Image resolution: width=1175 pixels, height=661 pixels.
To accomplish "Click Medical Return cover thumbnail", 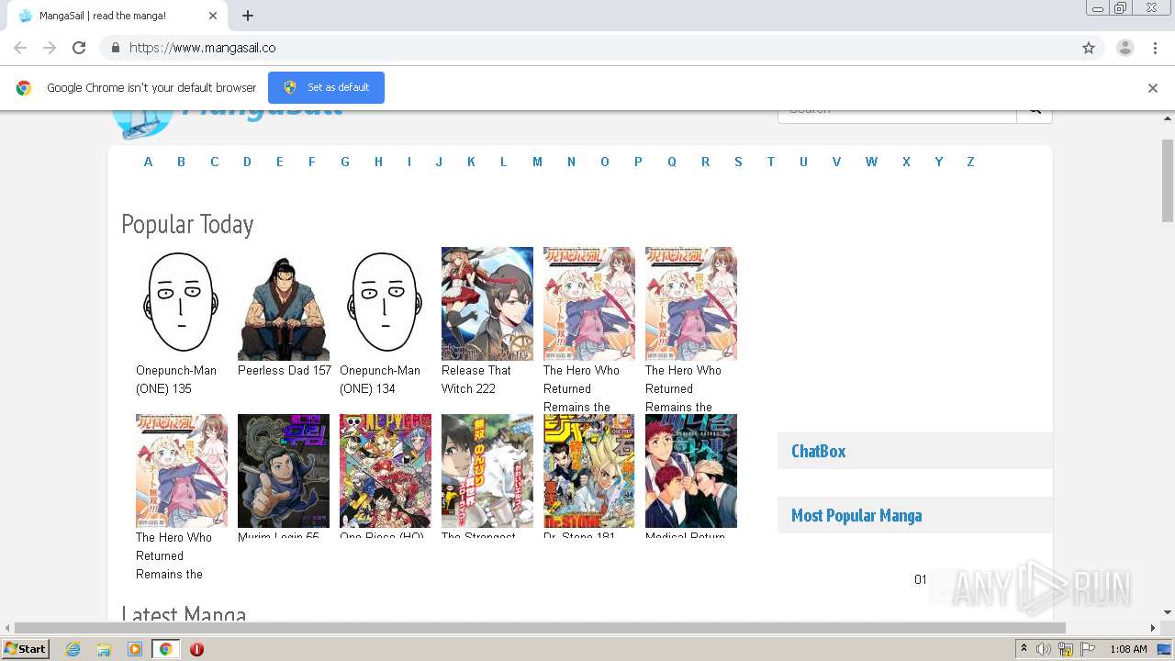I will [x=691, y=470].
